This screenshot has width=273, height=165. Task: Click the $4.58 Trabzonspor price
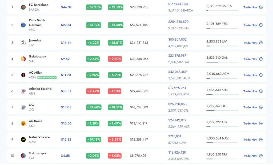pyautogui.click(x=65, y=156)
